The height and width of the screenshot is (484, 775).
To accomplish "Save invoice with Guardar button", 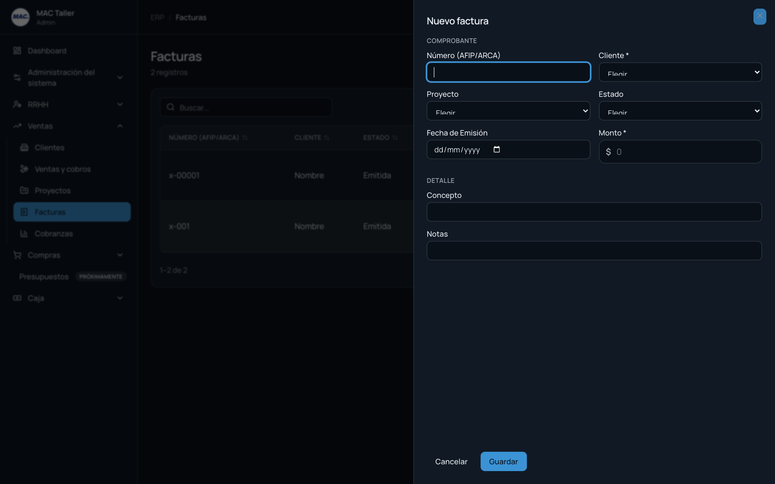I will [x=503, y=461].
